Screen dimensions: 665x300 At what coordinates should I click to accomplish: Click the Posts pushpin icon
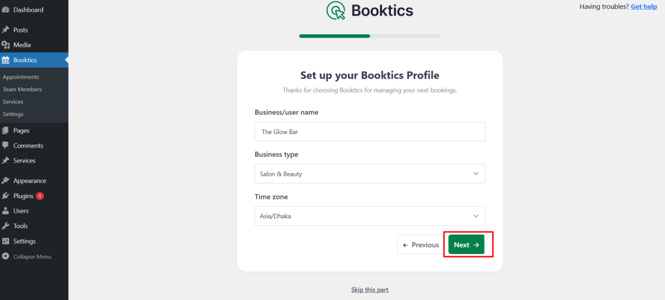(5, 30)
